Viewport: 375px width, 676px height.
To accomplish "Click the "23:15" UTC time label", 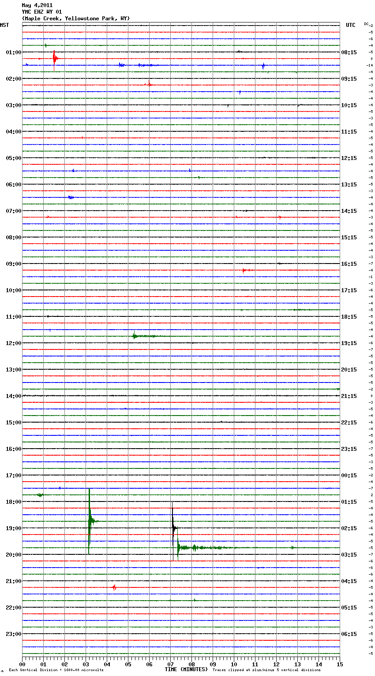I will 349,449.
